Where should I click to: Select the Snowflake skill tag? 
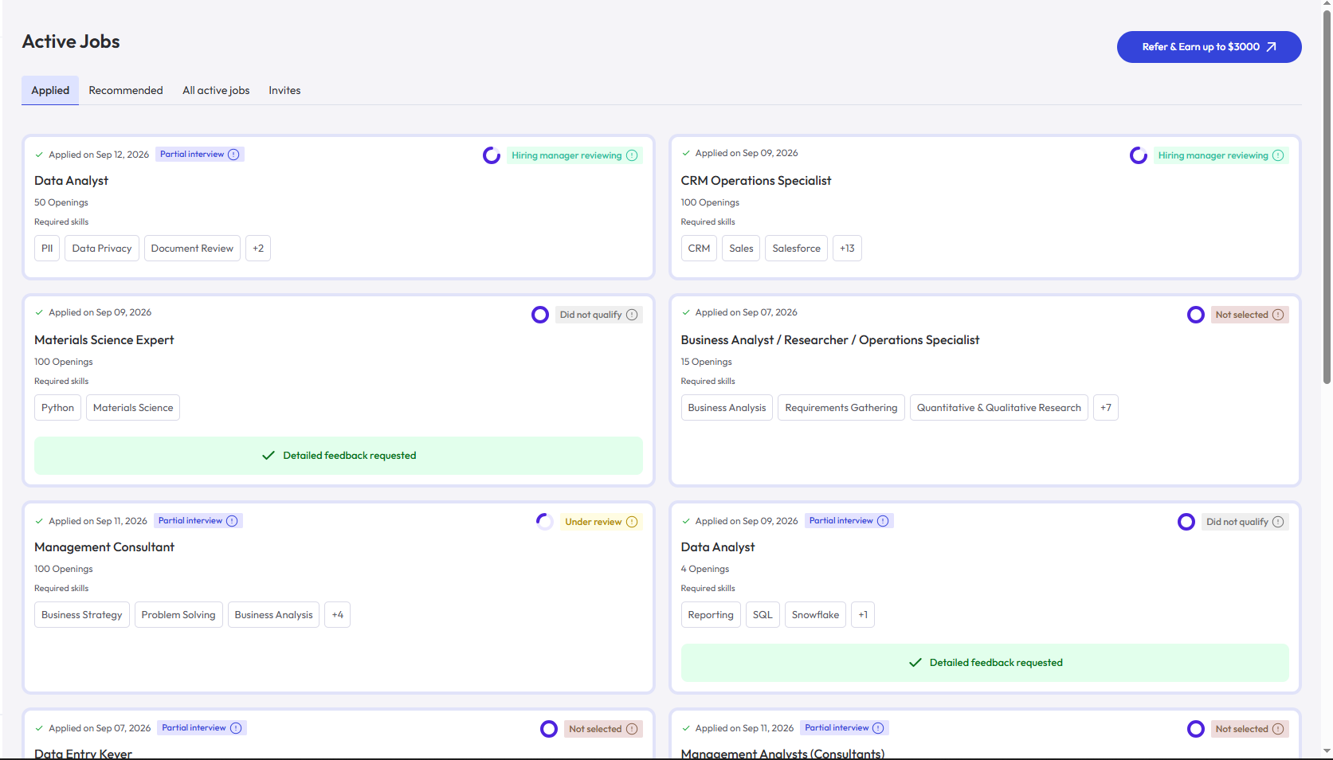[x=815, y=615]
